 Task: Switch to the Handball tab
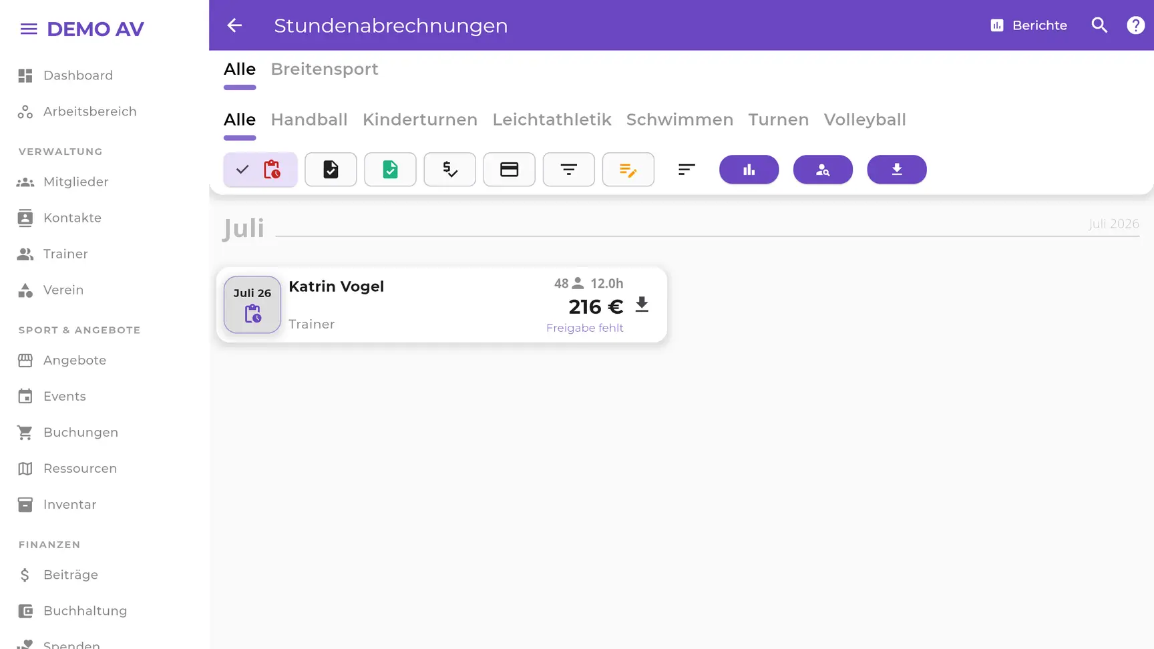(x=309, y=120)
